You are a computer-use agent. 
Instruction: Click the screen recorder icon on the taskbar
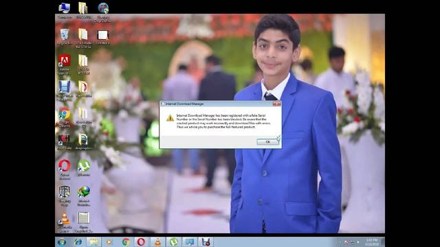pos(206,242)
